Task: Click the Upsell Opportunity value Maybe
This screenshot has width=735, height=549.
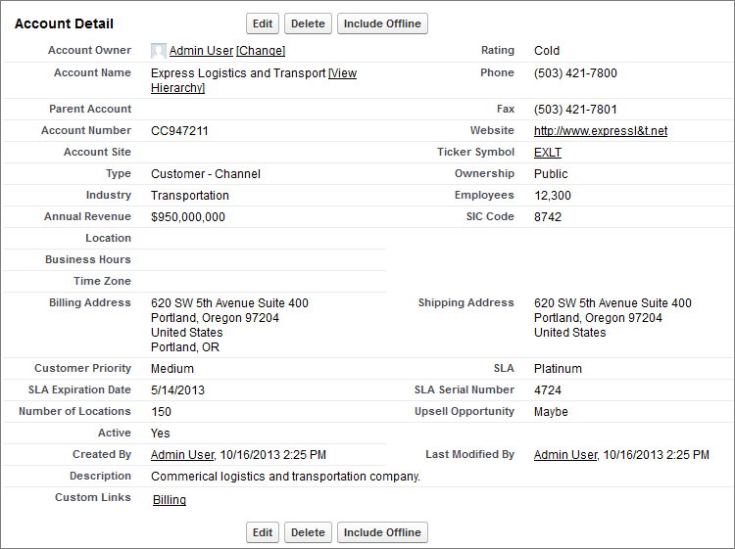Action: (551, 412)
